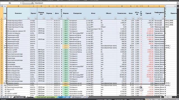Open the Объект column filter dropdown
The height and width of the screenshot is (100, 179).
pyautogui.click(x=116, y=18)
